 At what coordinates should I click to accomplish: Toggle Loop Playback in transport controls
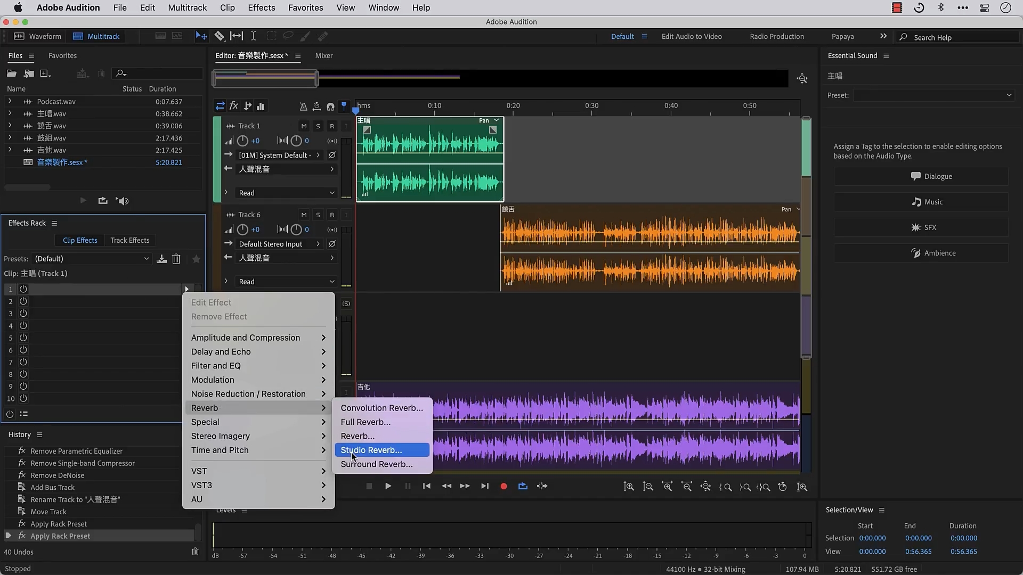[523, 486]
